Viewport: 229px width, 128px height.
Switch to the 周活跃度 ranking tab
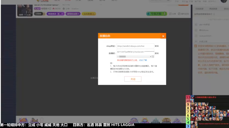tap(213, 9)
